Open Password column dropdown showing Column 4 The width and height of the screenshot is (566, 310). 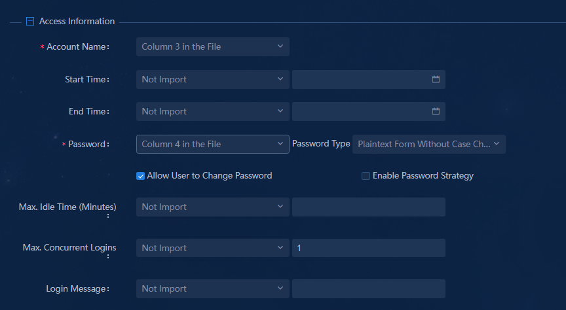[x=213, y=144]
